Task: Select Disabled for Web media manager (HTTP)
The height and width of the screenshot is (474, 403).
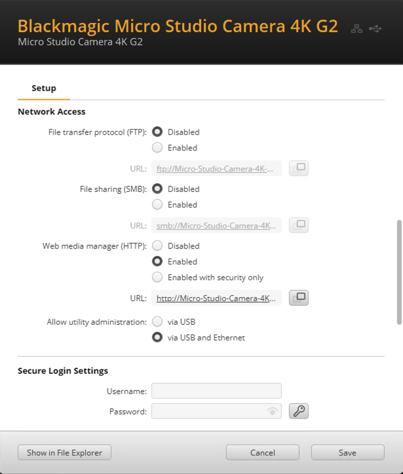Action: [x=157, y=246]
